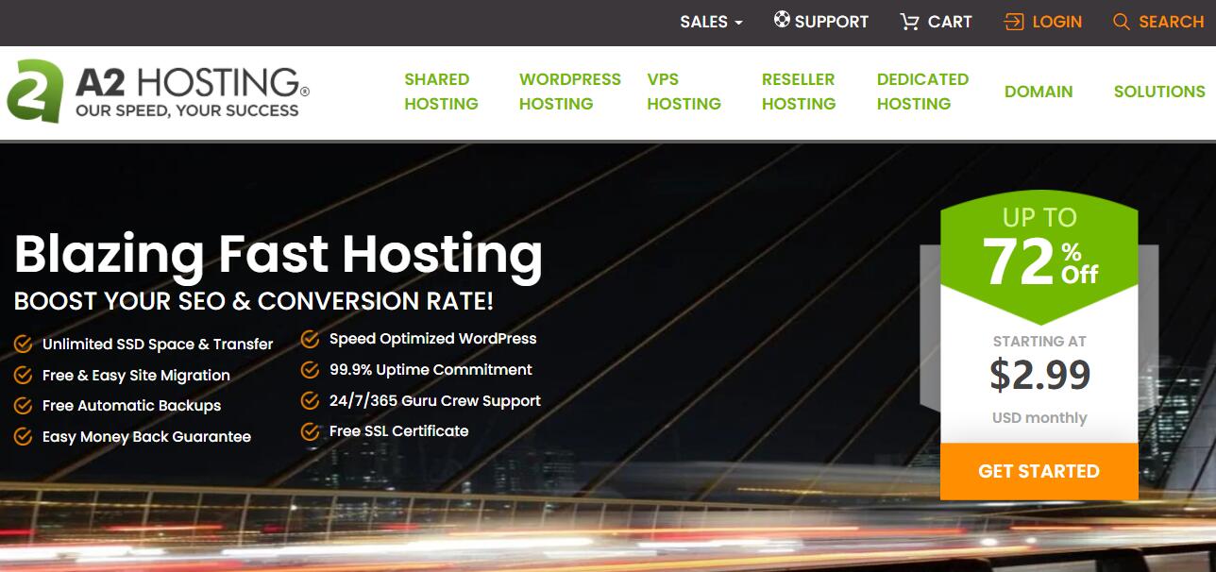Click the Search magnifier icon

point(1122,22)
